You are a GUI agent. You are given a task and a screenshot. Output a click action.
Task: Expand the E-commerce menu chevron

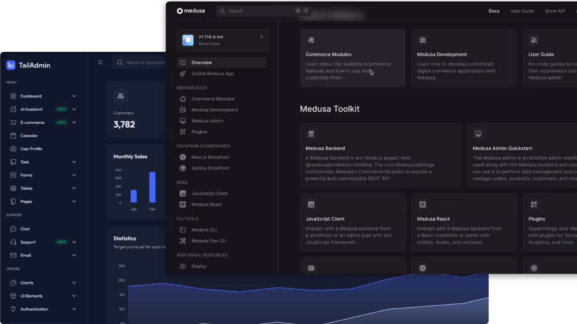74,122
